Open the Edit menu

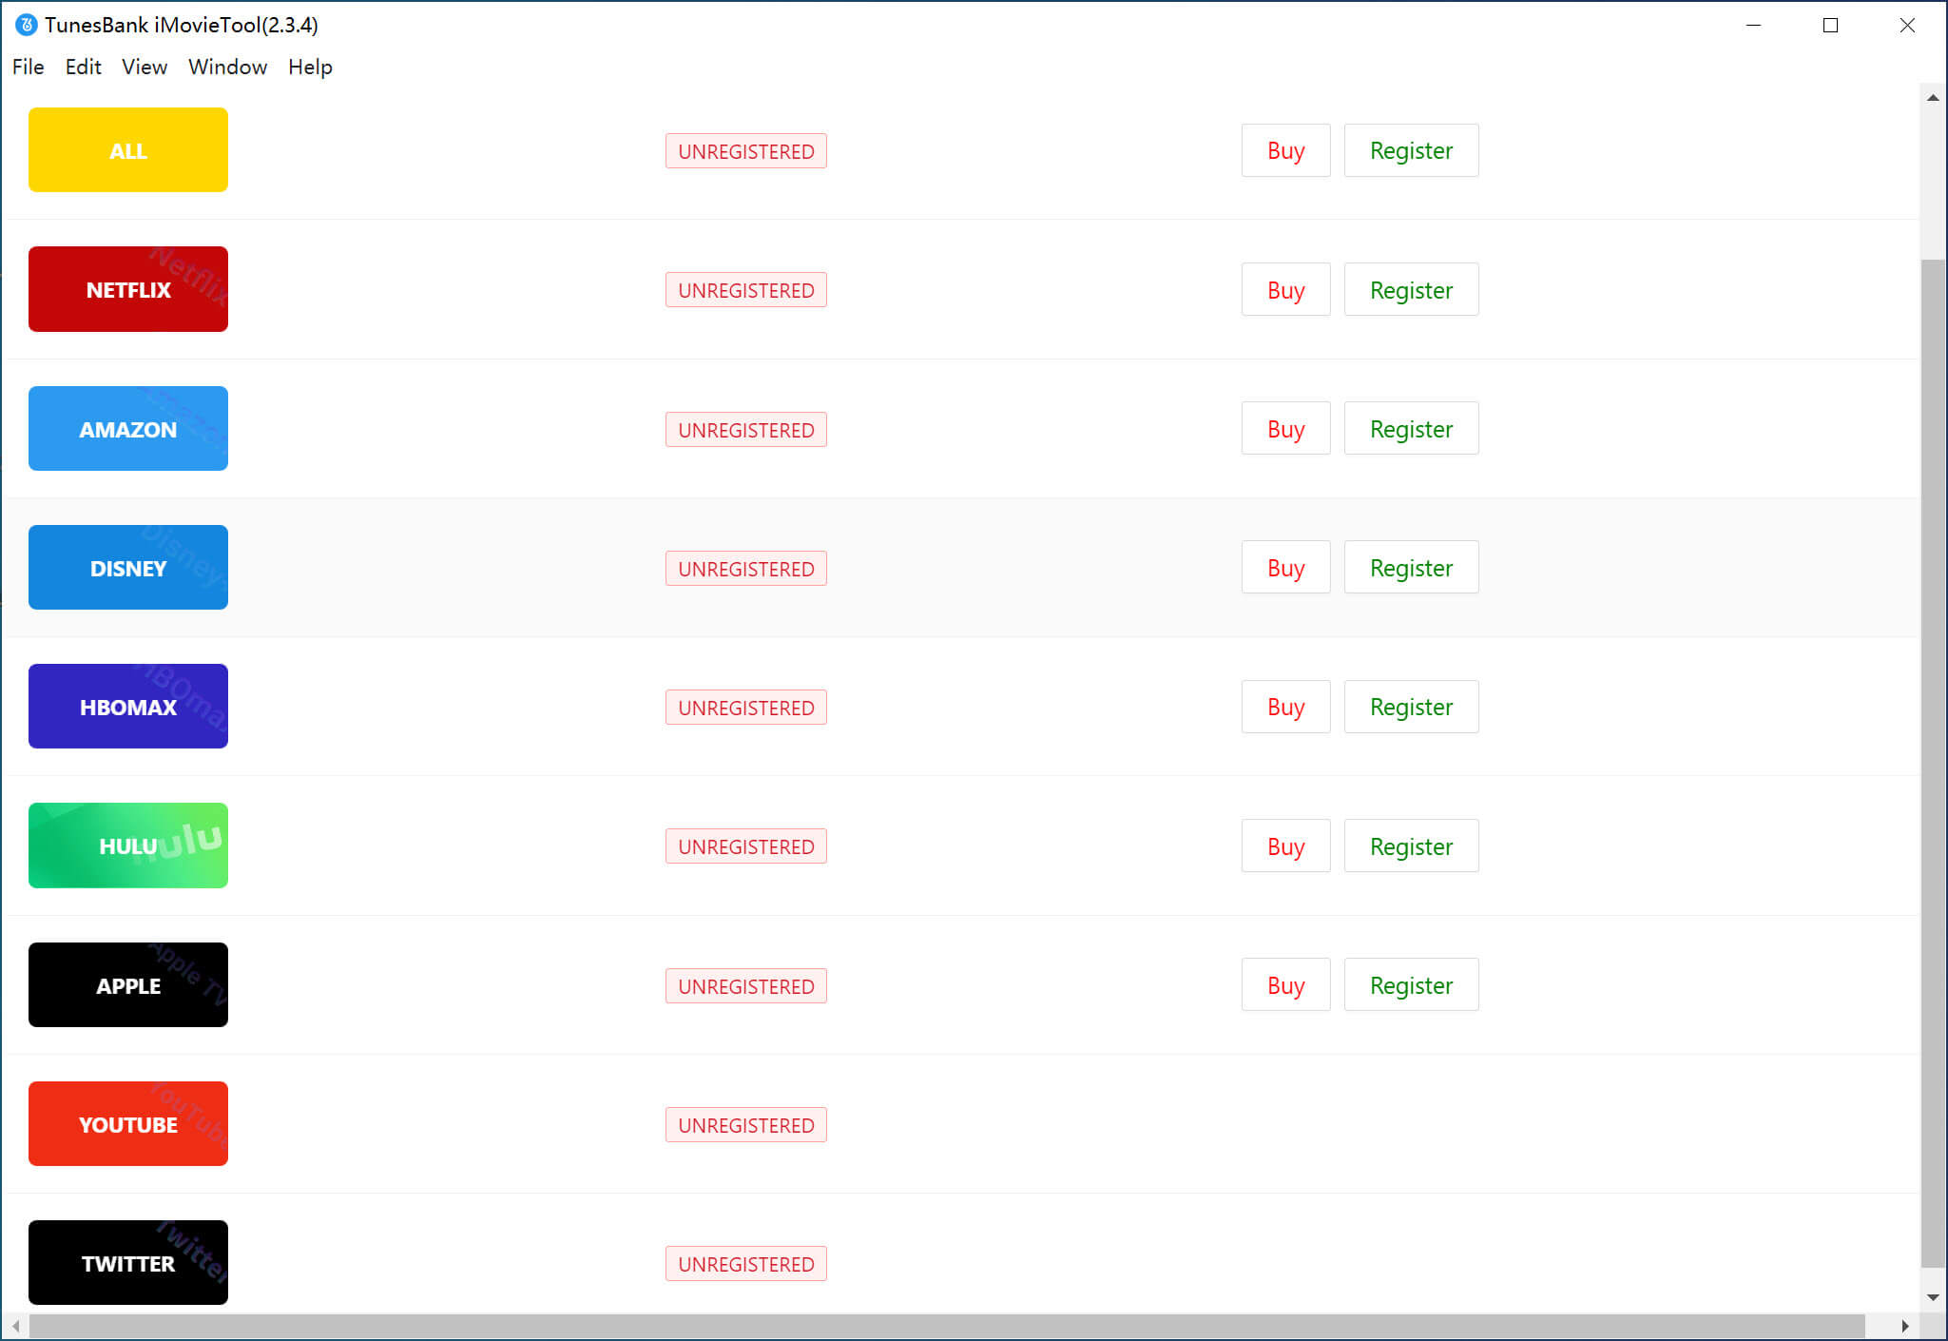click(83, 67)
